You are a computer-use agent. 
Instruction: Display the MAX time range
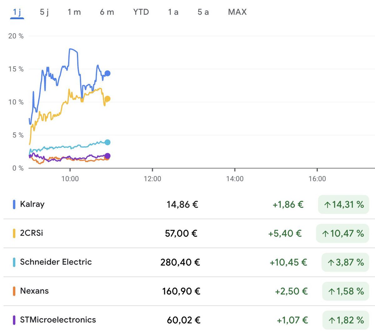pyautogui.click(x=237, y=12)
